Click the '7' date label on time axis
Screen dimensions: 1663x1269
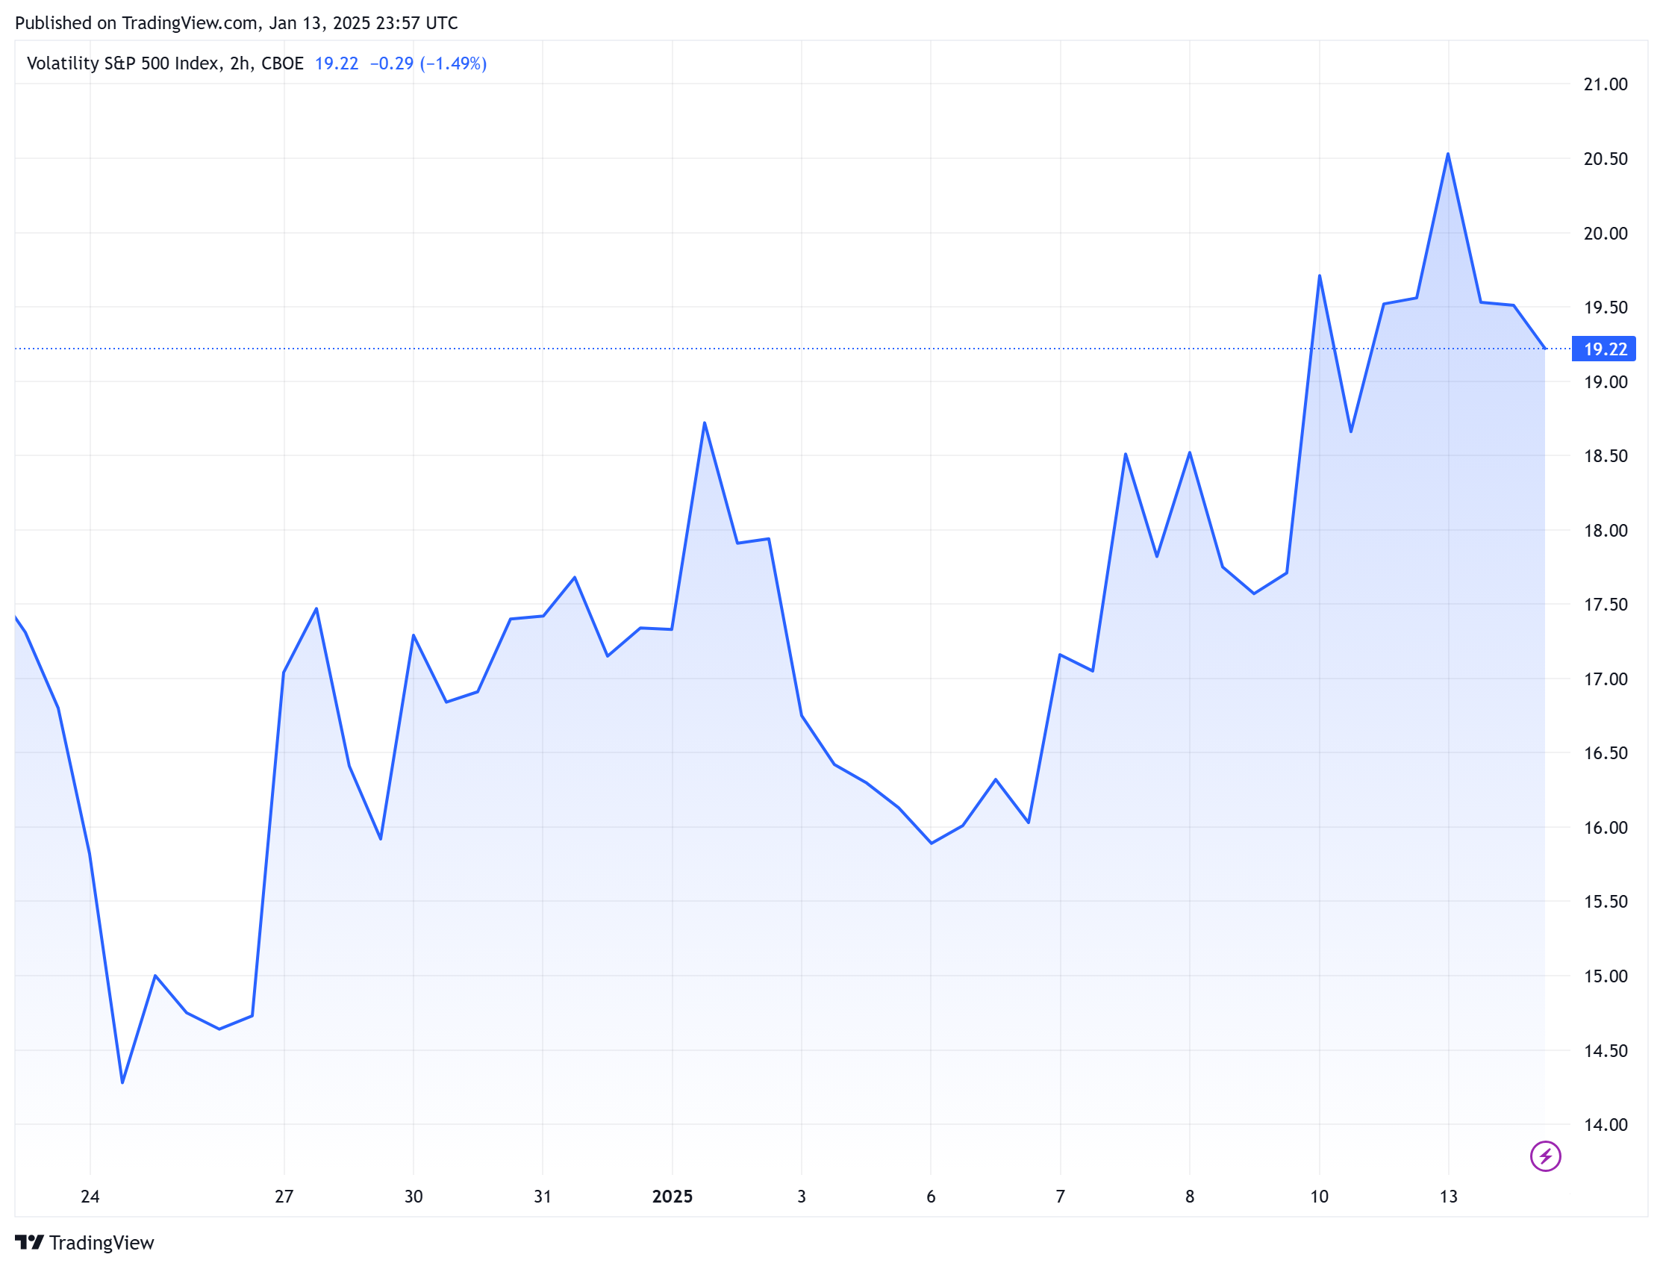click(1061, 1197)
